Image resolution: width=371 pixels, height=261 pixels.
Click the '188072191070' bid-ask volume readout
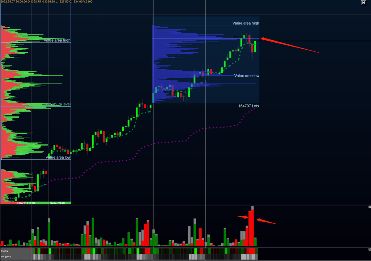pyautogui.click(x=25, y=203)
